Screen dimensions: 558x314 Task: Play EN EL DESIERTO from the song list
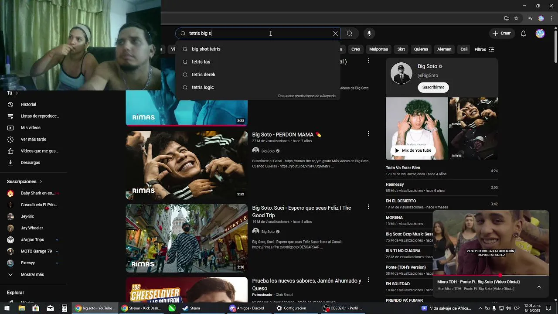click(x=442, y=204)
